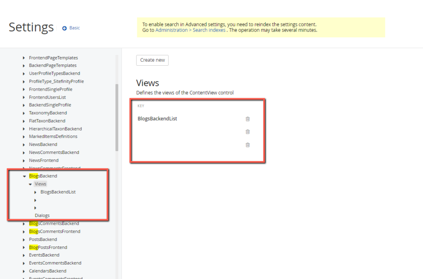Select BlogsCommentsBackend in the tree
Screen dimensions: 423x279
click(54, 223)
